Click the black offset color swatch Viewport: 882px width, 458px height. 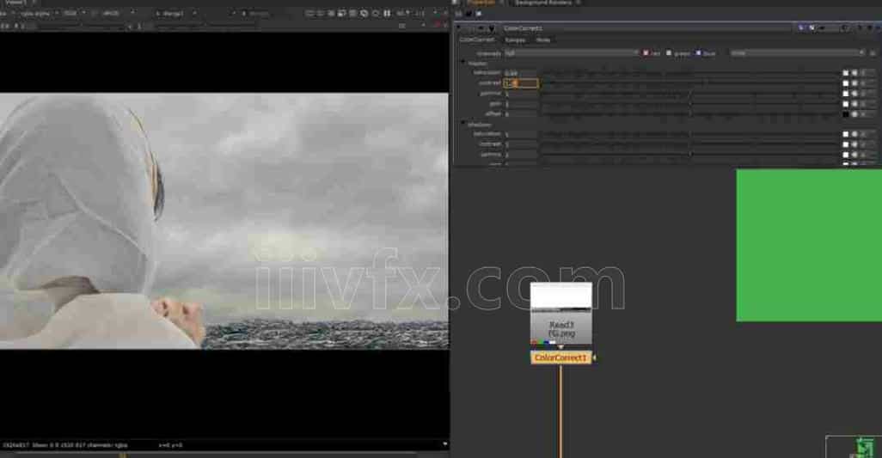[x=845, y=114]
